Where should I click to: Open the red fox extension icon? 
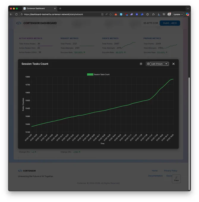[116, 15]
